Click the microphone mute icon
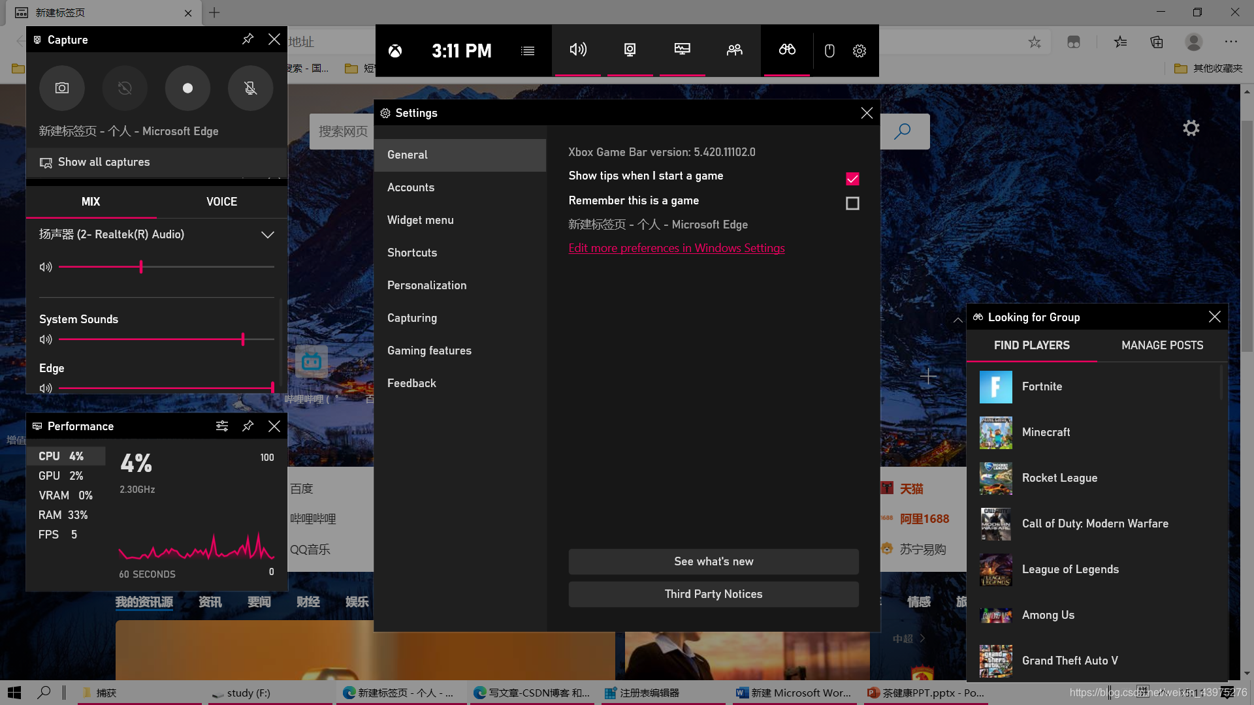1254x705 pixels. click(x=249, y=87)
